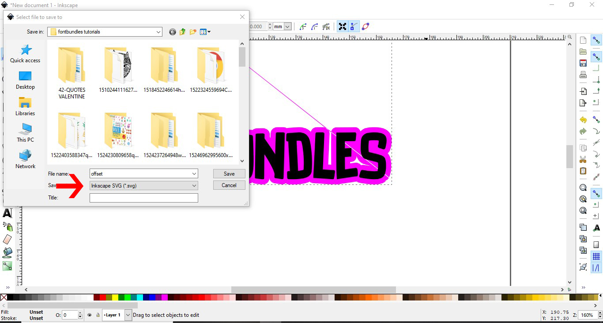Click the Create clone icon
The width and height of the screenshot is (603, 323).
tap(583, 239)
